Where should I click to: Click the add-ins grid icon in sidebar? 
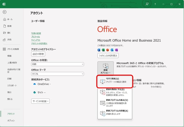[x=4, y=49]
